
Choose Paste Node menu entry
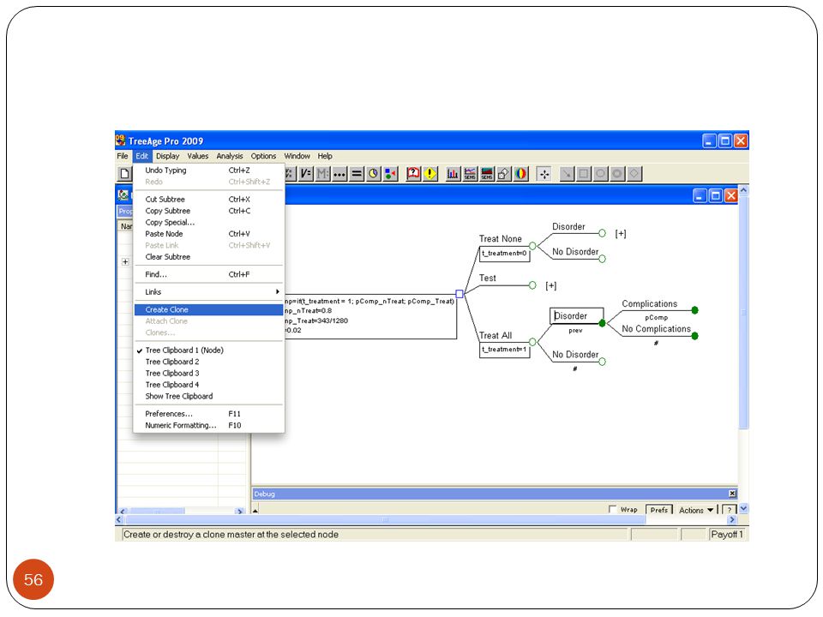[209, 234]
